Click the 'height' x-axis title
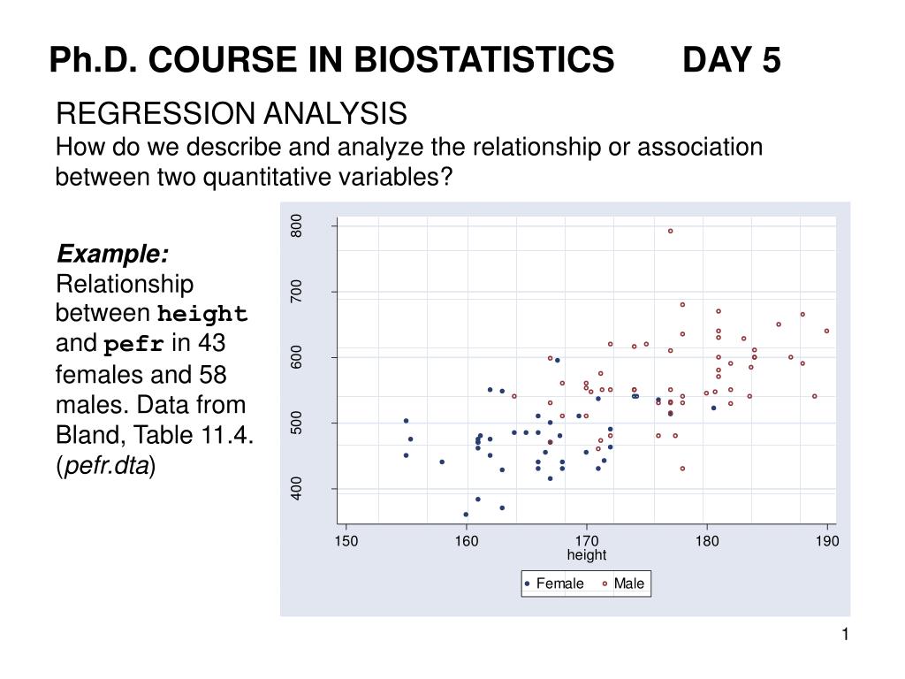This screenshot has width=905, height=679. [x=587, y=555]
